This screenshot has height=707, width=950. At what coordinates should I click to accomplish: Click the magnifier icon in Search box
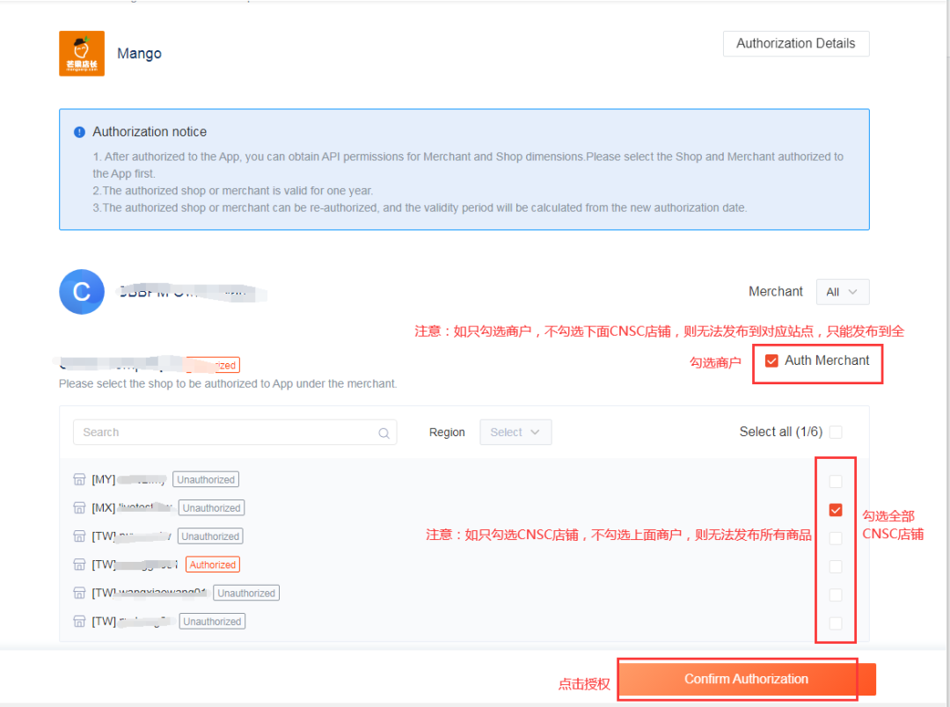coord(384,433)
